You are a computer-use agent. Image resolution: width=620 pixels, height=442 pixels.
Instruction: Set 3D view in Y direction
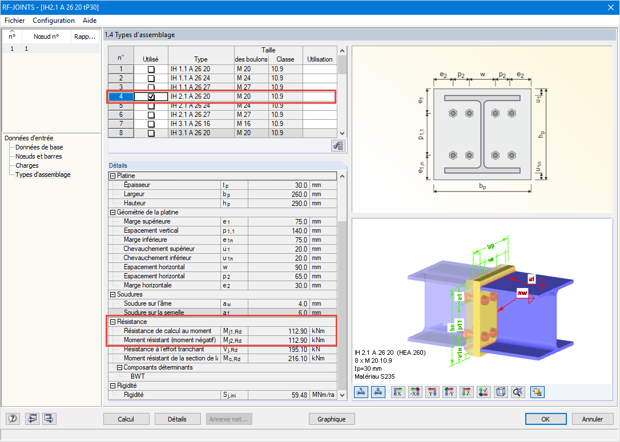432,392
